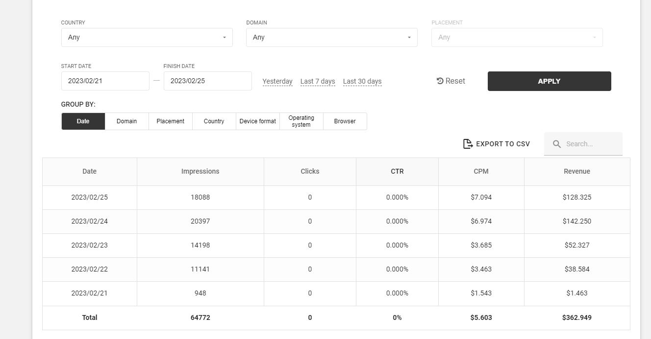Viewport: 651px width, 339px height.
Task: Click the Reset undo arrow icon
Action: 440,81
